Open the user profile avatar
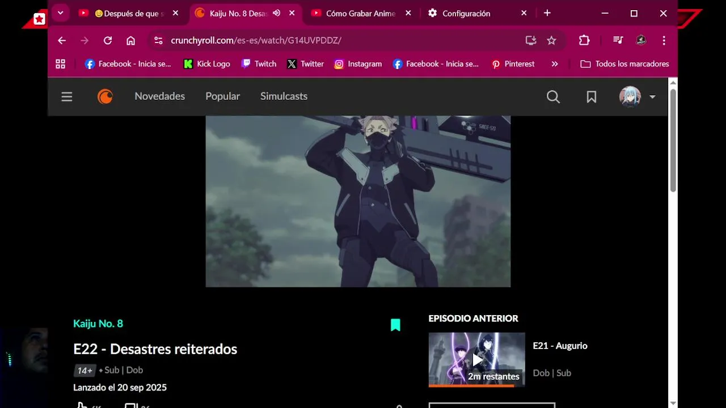Image resolution: width=726 pixels, height=408 pixels. coord(630,97)
